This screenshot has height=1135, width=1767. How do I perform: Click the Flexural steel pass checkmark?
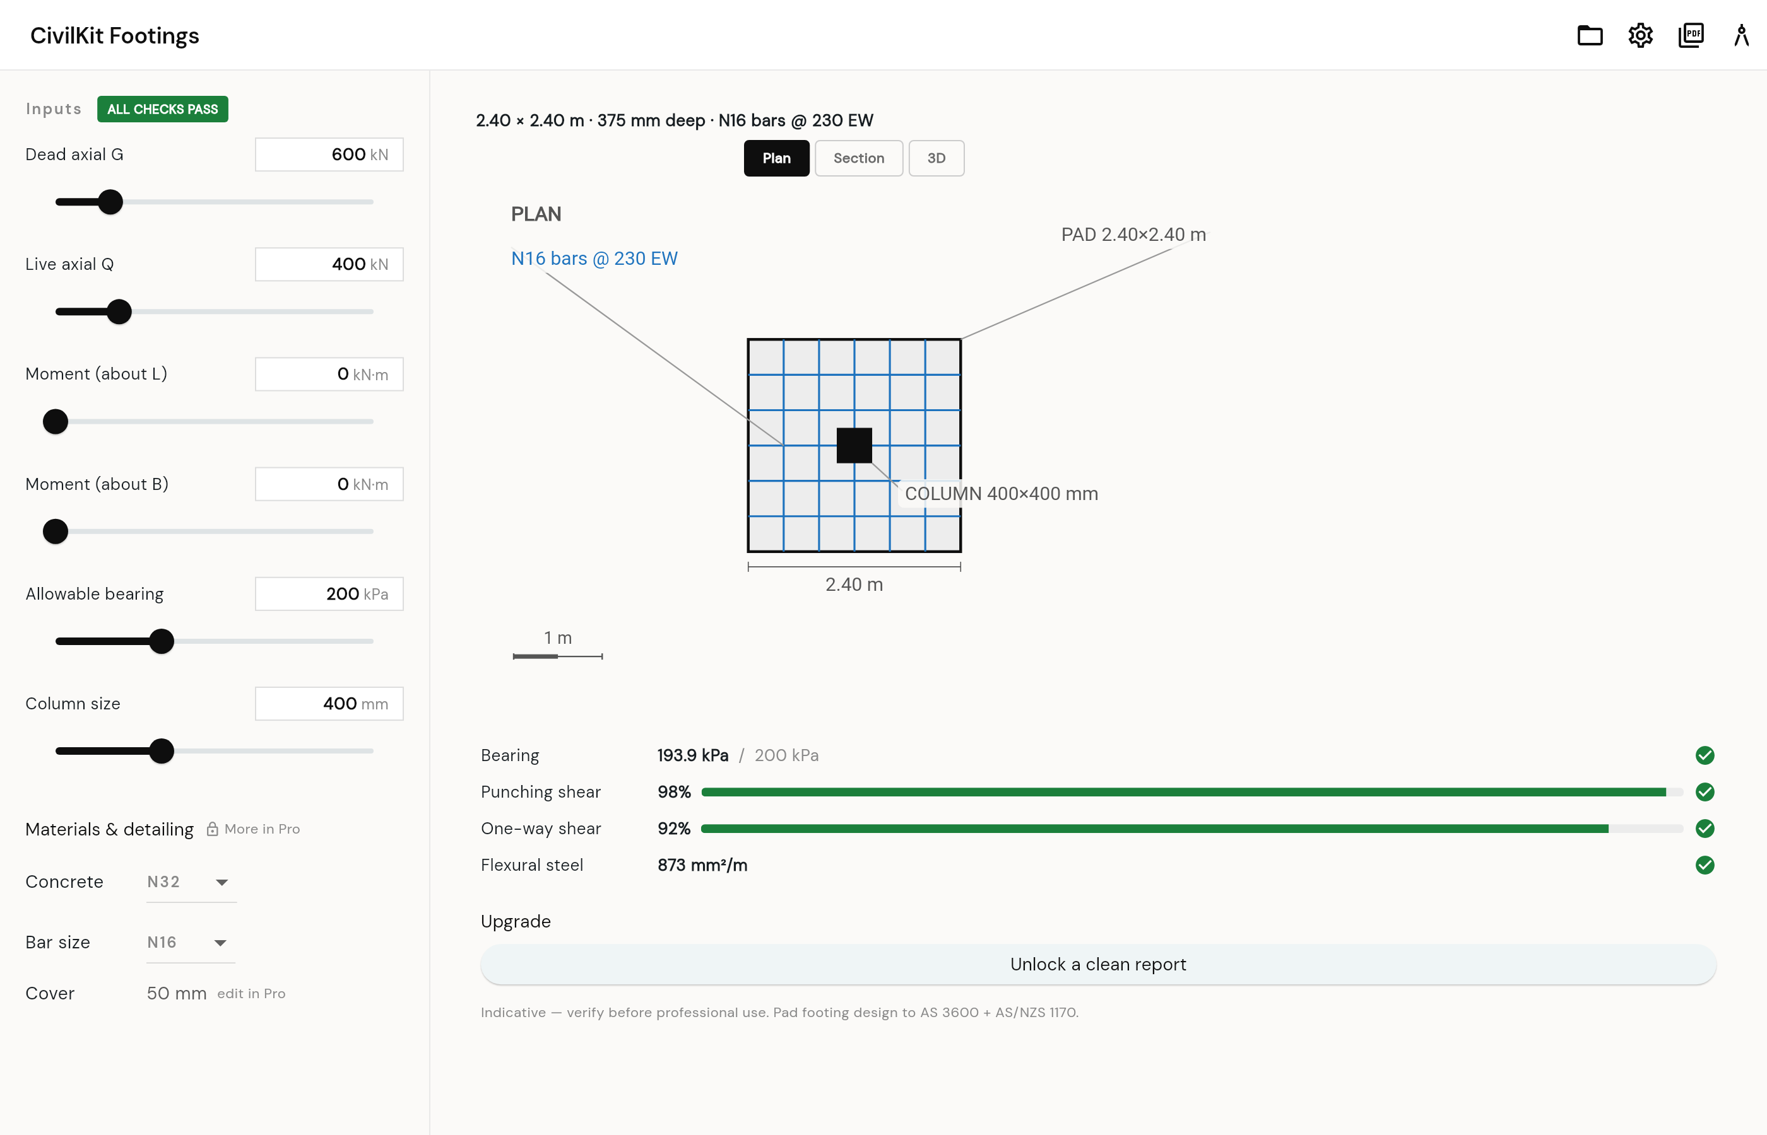point(1705,865)
